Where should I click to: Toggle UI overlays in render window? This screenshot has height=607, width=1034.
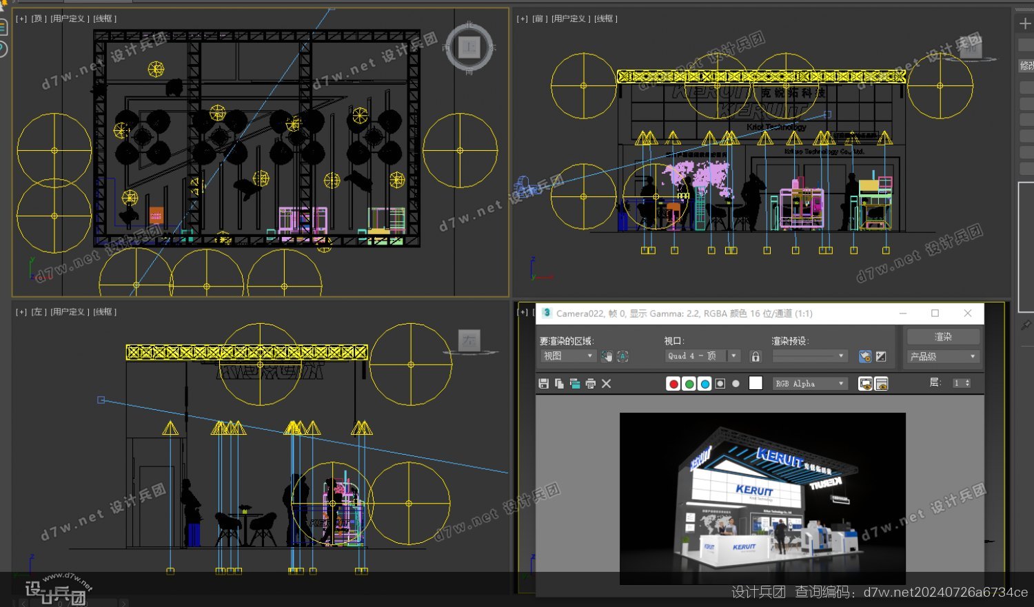pyautogui.click(x=865, y=384)
